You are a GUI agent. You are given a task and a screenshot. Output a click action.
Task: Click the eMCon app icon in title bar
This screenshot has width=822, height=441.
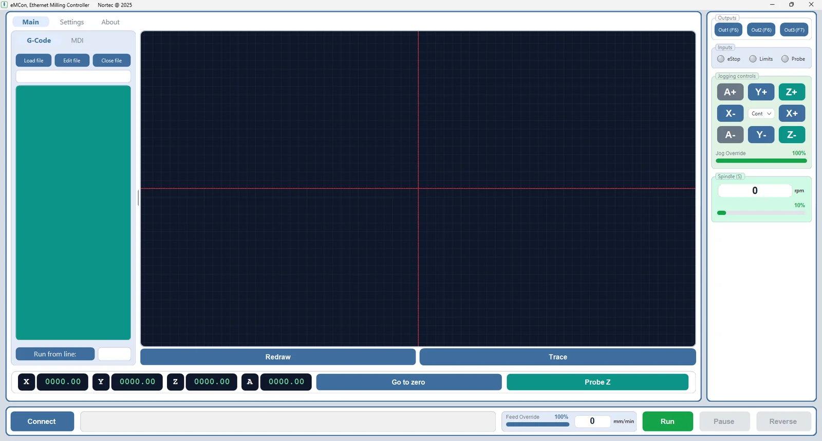(5, 5)
